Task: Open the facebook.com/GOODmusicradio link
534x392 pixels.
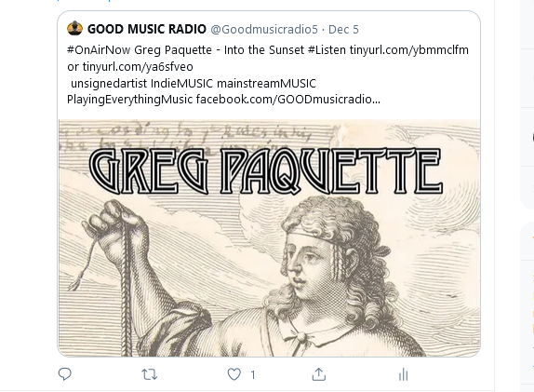Action: pos(288,100)
